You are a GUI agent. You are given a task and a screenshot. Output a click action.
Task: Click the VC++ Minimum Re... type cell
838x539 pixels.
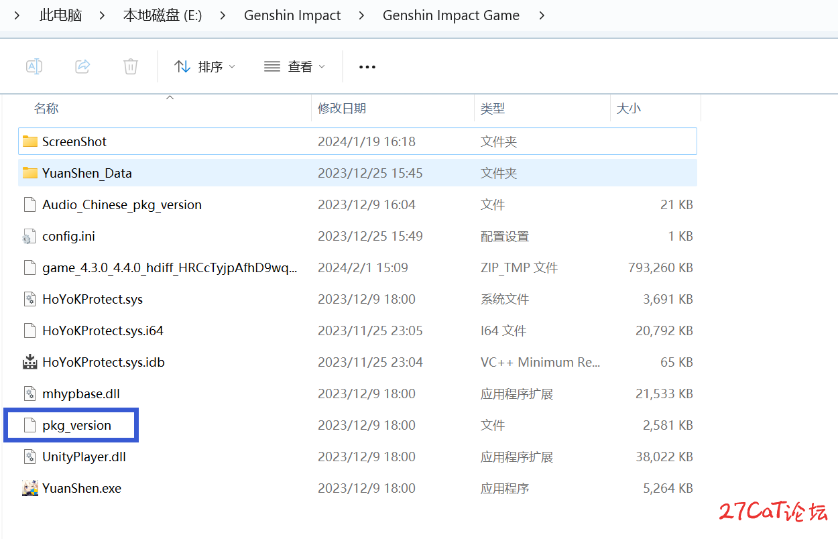coord(540,362)
